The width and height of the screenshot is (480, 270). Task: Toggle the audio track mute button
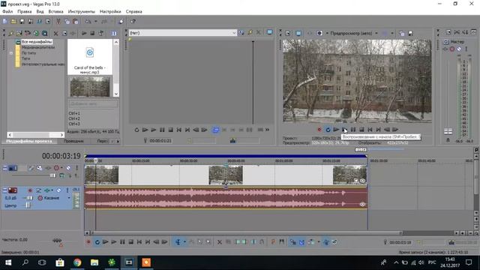tap(59, 190)
